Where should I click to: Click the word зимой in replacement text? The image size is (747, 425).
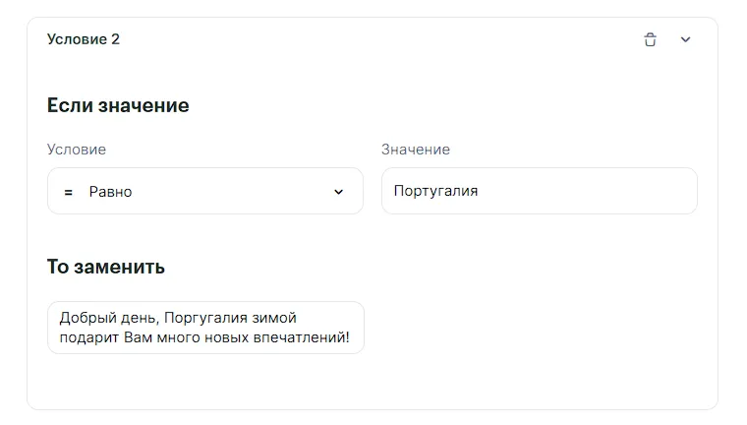coord(276,318)
